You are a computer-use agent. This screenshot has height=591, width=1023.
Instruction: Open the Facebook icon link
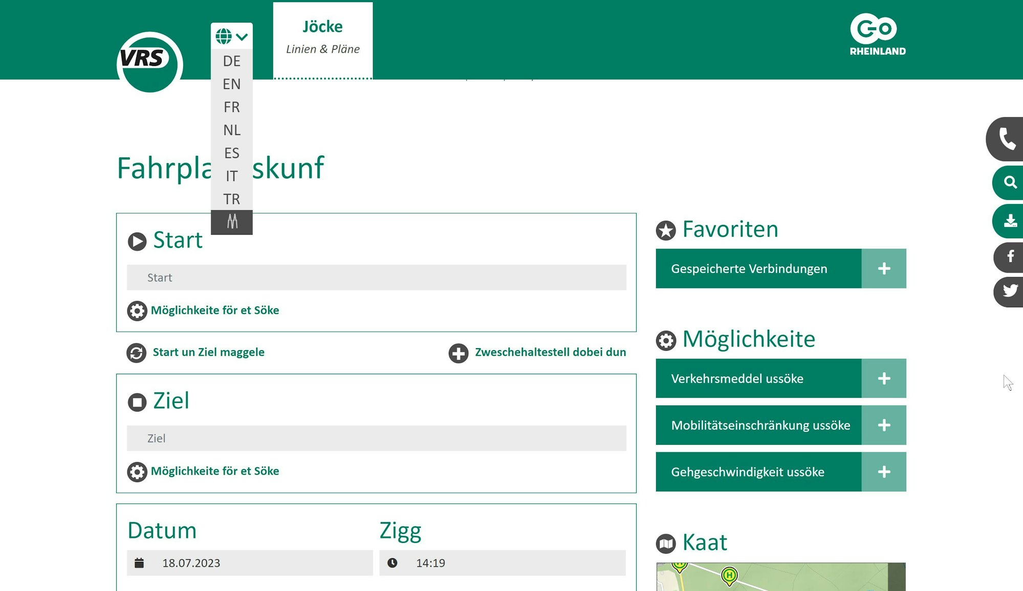(x=1010, y=257)
